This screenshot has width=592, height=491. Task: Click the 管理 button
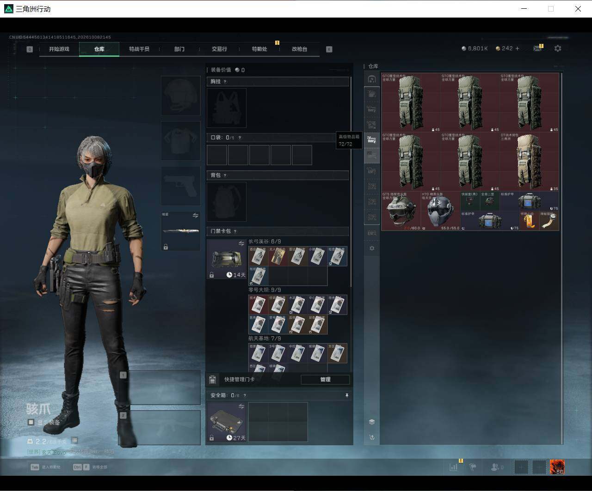pyautogui.click(x=325, y=379)
